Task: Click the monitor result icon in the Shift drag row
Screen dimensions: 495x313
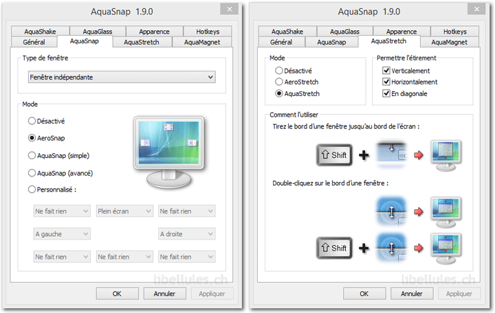Action: (445, 156)
